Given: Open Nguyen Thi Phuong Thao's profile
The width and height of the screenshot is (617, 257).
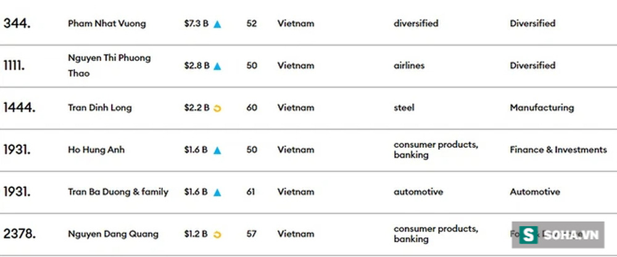Looking at the screenshot, I should [x=109, y=65].
